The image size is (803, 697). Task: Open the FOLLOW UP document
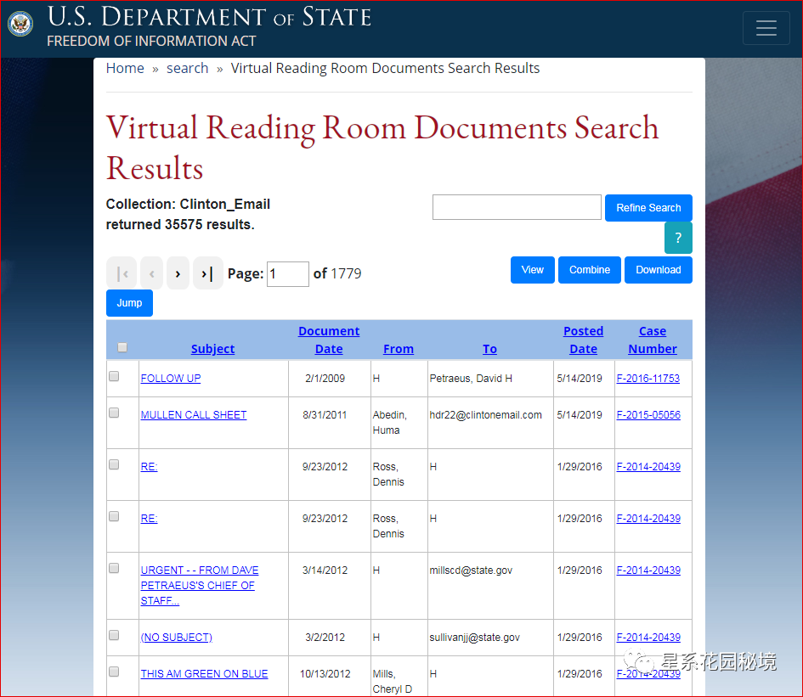171,378
